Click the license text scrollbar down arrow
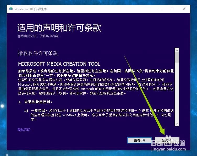 [x=177, y=124]
